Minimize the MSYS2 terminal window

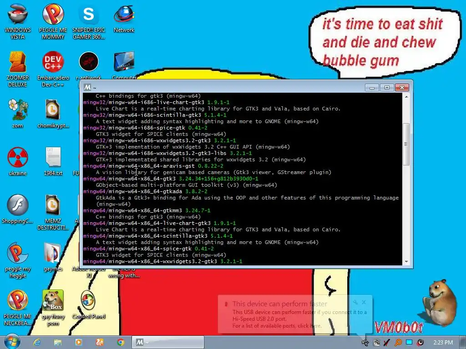tap(372, 88)
